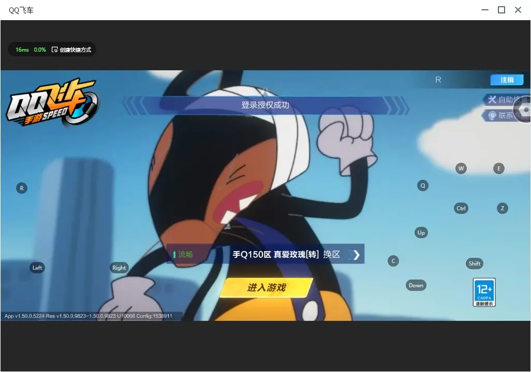Open the 12+ CADPA age rating notice

click(484, 292)
